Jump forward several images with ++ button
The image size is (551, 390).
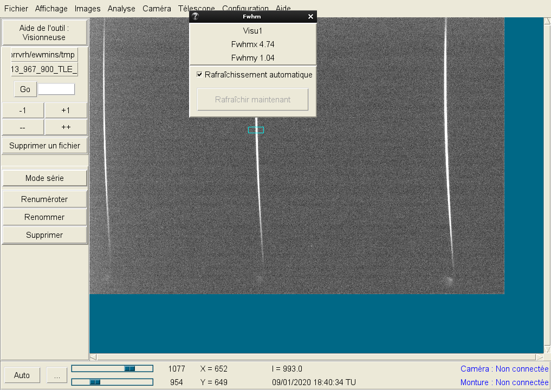(x=66, y=127)
